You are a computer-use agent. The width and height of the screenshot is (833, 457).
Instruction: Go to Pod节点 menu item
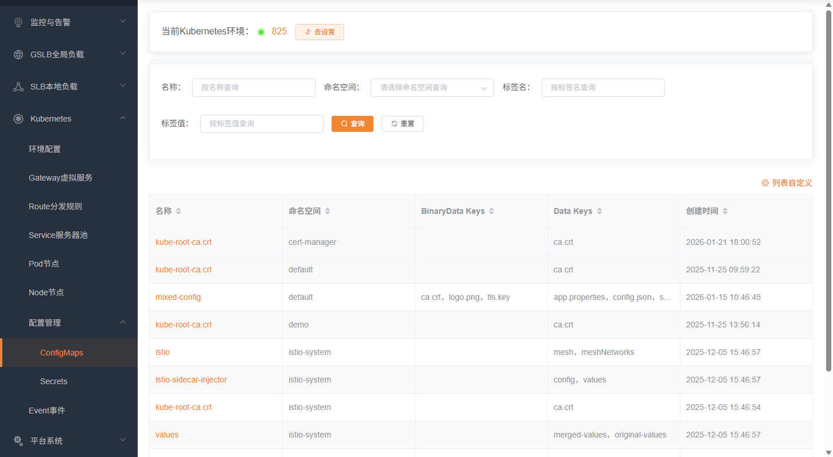44,264
